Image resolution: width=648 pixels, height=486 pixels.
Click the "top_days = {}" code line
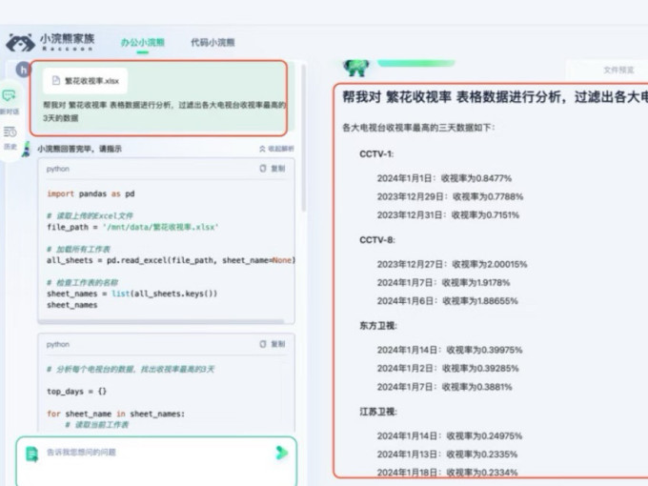pyautogui.click(x=77, y=392)
